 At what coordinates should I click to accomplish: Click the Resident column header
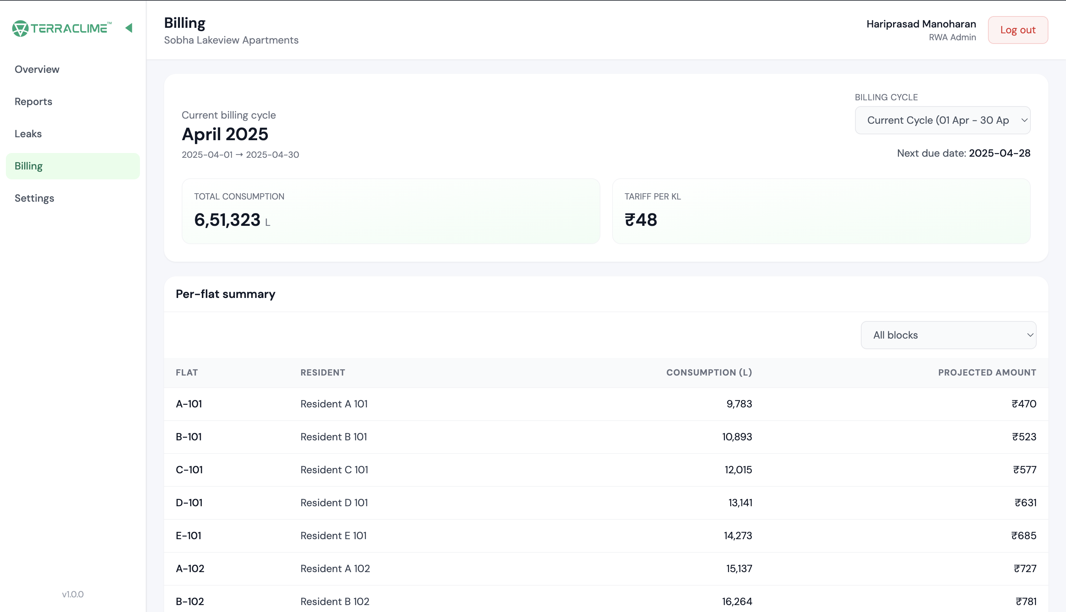pyautogui.click(x=323, y=372)
